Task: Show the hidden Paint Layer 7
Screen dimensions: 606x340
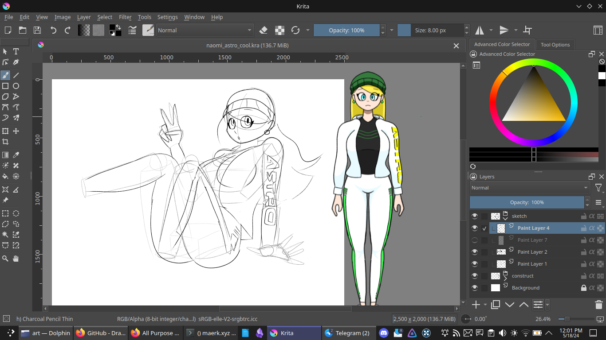Action: 475,240
